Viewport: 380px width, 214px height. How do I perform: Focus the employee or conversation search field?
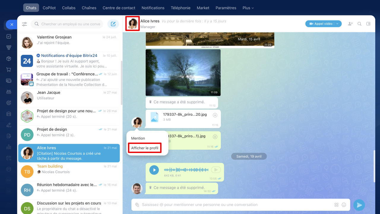click(71, 24)
